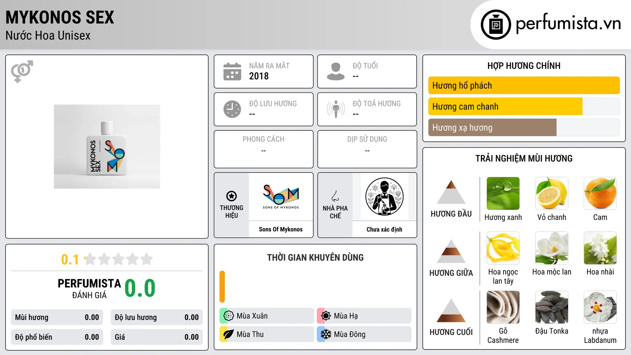Click the Mùa Hạ season label

click(x=346, y=316)
